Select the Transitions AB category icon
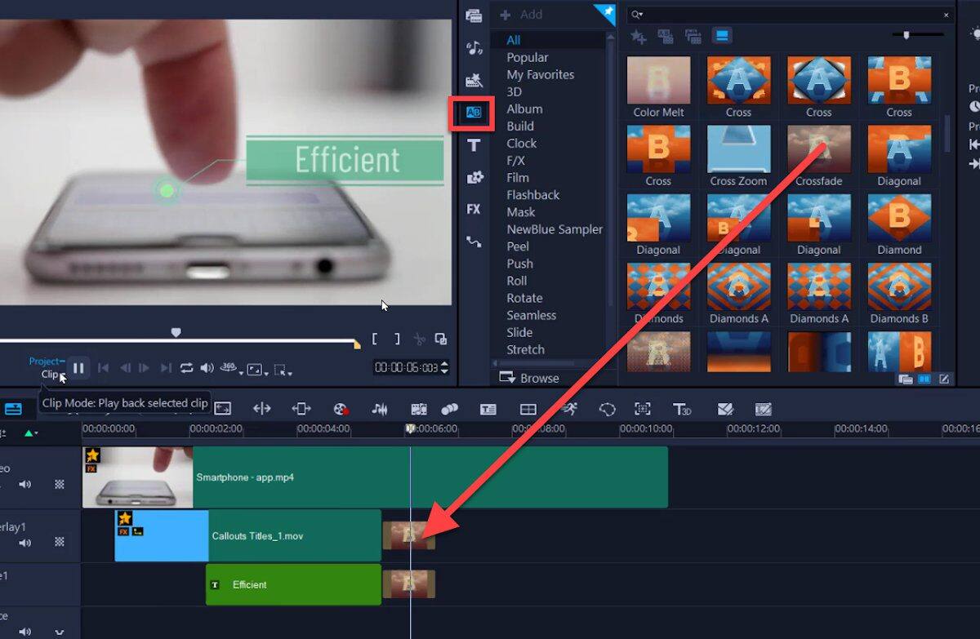This screenshot has width=980, height=639. (473, 113)
